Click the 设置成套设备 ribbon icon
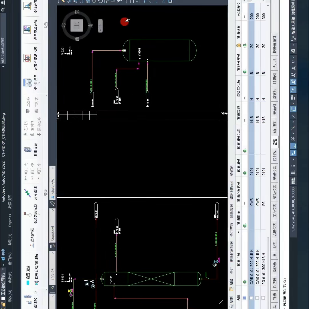 click(x=27, y=29)
